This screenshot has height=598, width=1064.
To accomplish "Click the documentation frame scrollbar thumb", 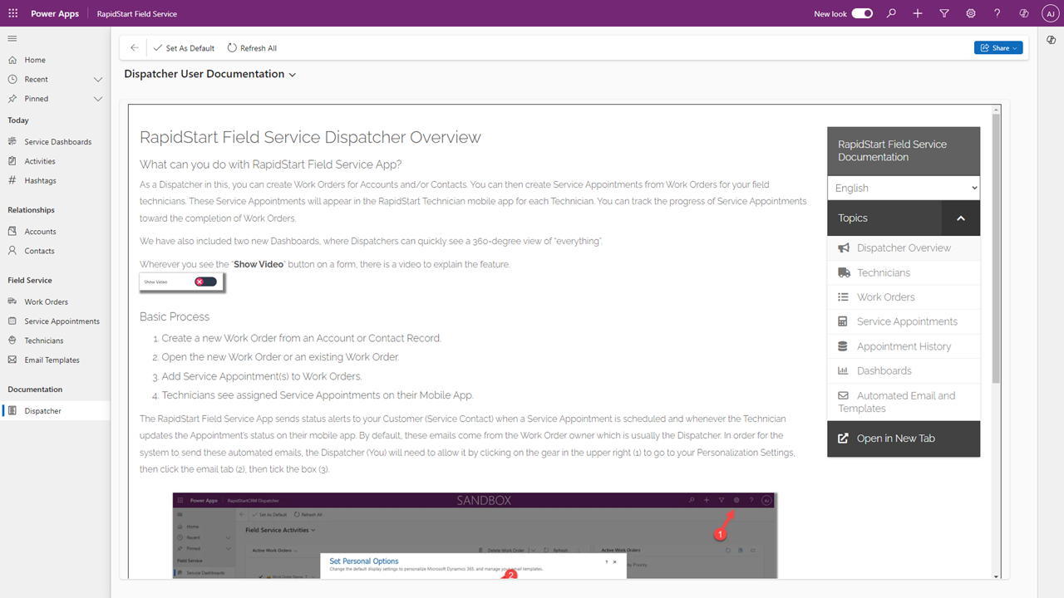I will click(996, 248).
